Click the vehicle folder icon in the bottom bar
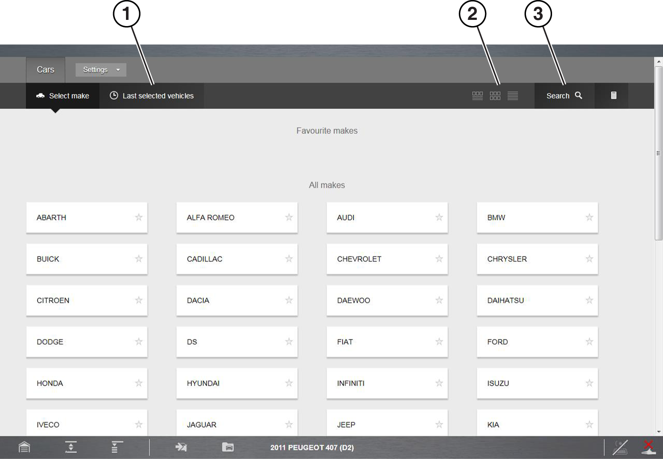Viewport: 663px width, 459px height. pyautogui.click(x=228, y=448)
